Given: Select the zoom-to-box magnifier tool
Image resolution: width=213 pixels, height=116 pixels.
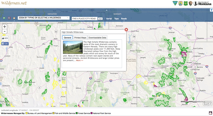Looking at the screenshot, I should pos(9,18).
